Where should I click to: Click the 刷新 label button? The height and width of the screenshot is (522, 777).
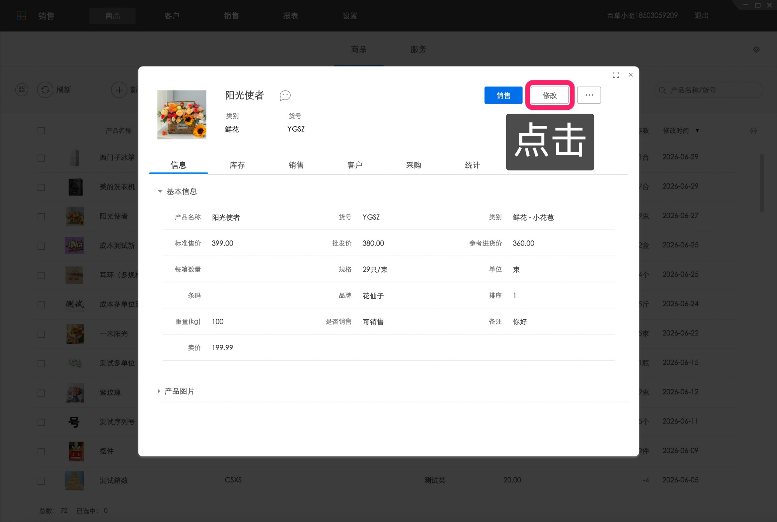click(64, 90)
